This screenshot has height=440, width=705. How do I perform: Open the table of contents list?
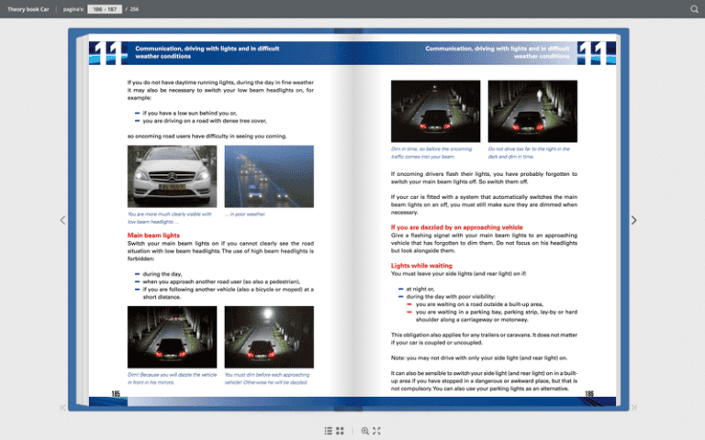pyautogui.click(x=329, y=430)
